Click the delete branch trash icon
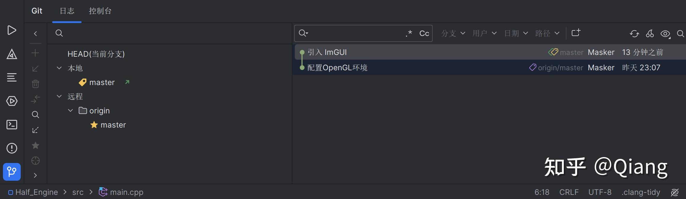 35,84
